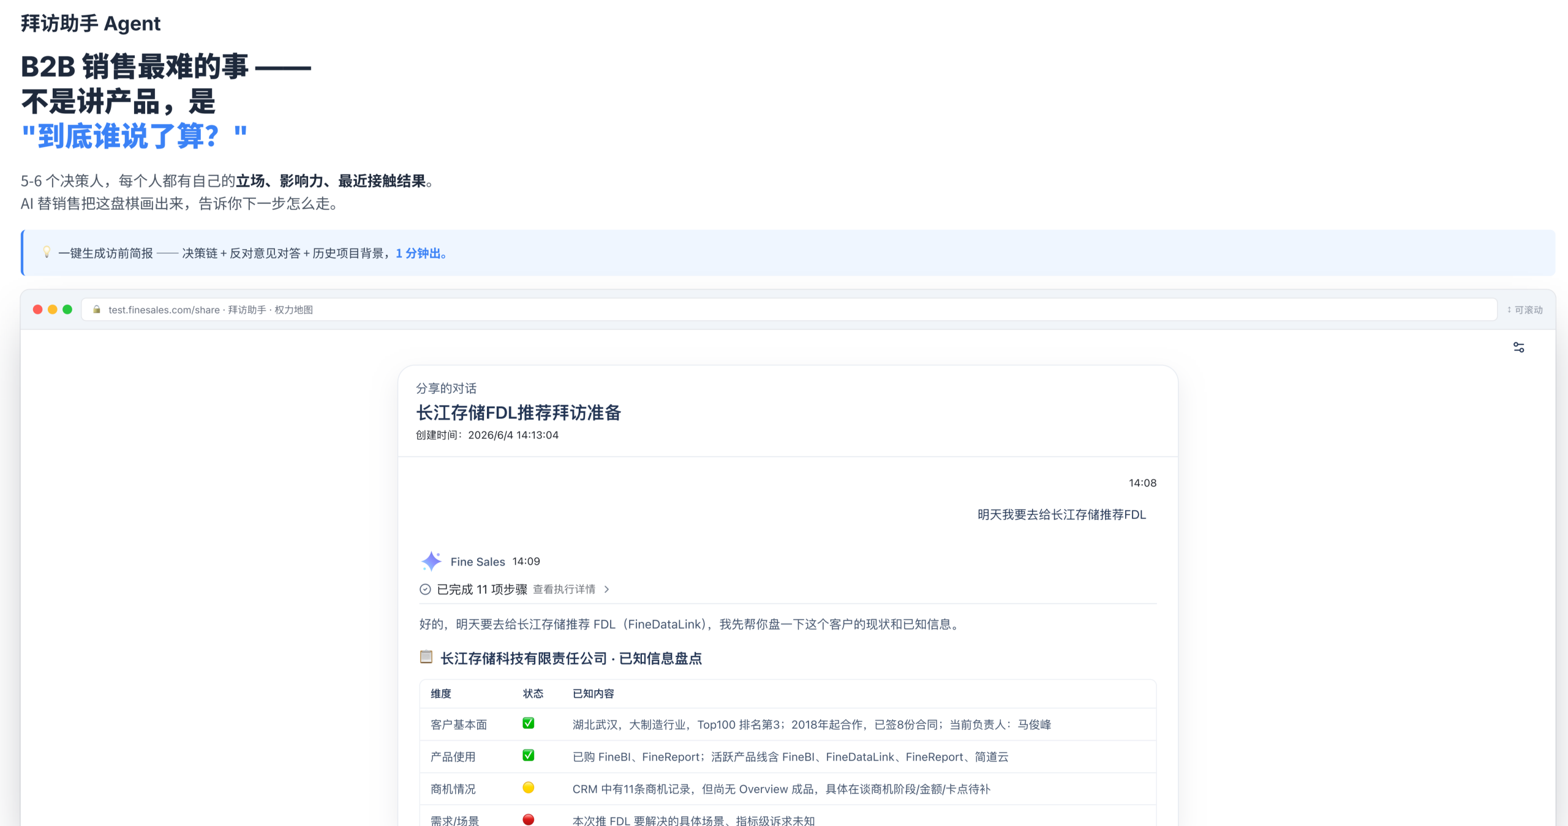
Task: Click the B2B 销售最难的事 headline line
Action: point(166,66)
